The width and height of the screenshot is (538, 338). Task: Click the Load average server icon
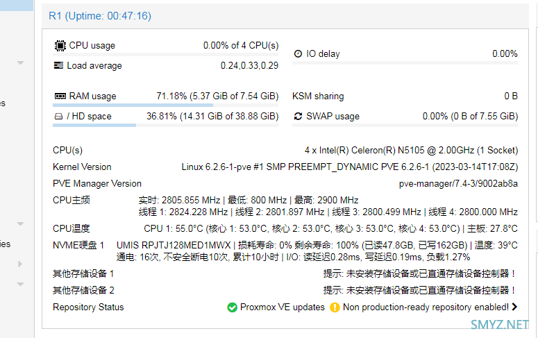click(59, 65)
